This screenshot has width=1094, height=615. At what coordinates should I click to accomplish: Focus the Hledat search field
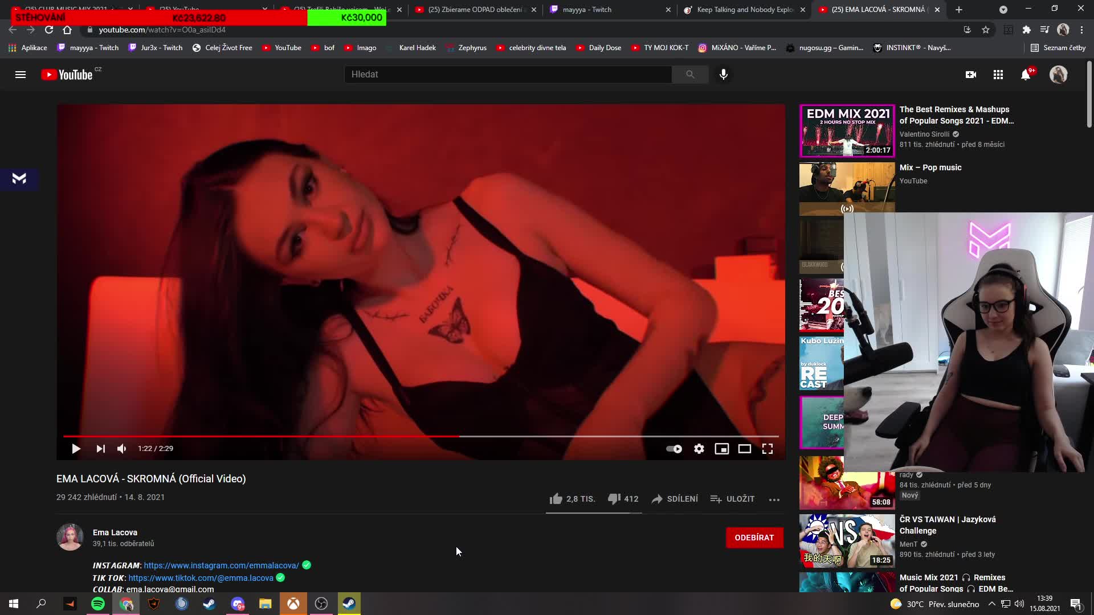(508, 75)
